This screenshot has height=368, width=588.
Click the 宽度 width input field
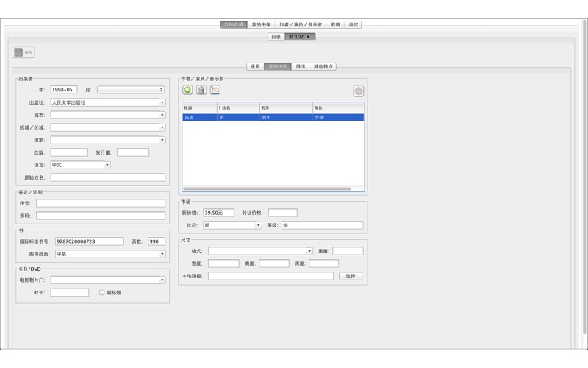pos(223,263)
